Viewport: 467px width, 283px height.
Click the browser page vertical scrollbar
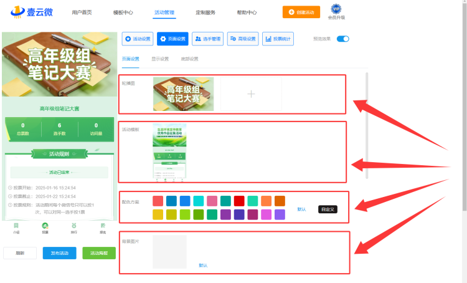tap(465, 107)
